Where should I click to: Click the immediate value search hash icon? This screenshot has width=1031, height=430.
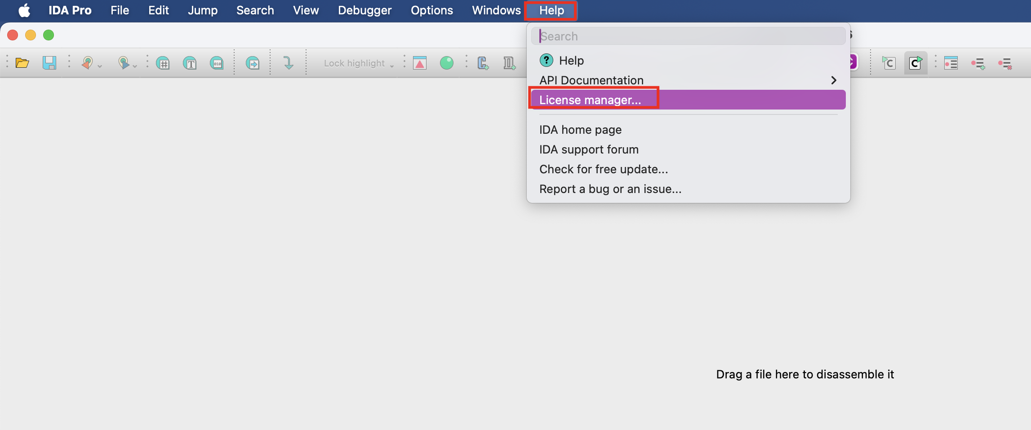click(x=163, y=63)
